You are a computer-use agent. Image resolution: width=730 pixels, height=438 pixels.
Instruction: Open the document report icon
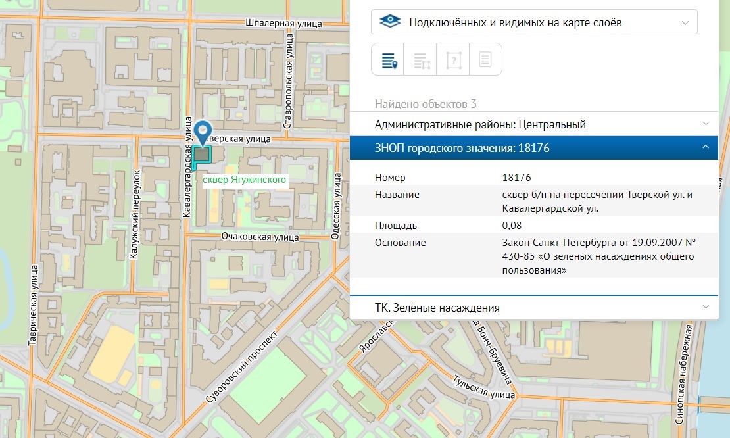485,60
